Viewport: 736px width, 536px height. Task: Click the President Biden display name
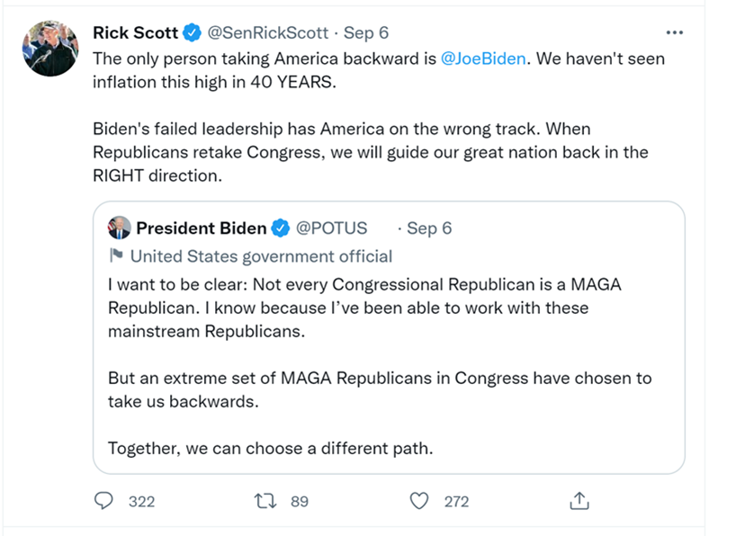[x=202, y=228]
